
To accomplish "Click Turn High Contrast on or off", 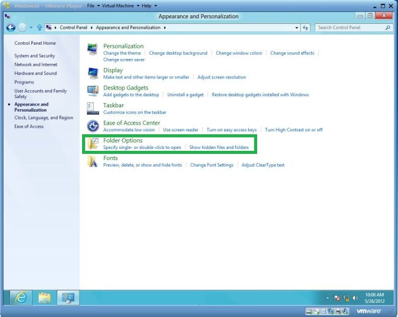I will (294, 129).
